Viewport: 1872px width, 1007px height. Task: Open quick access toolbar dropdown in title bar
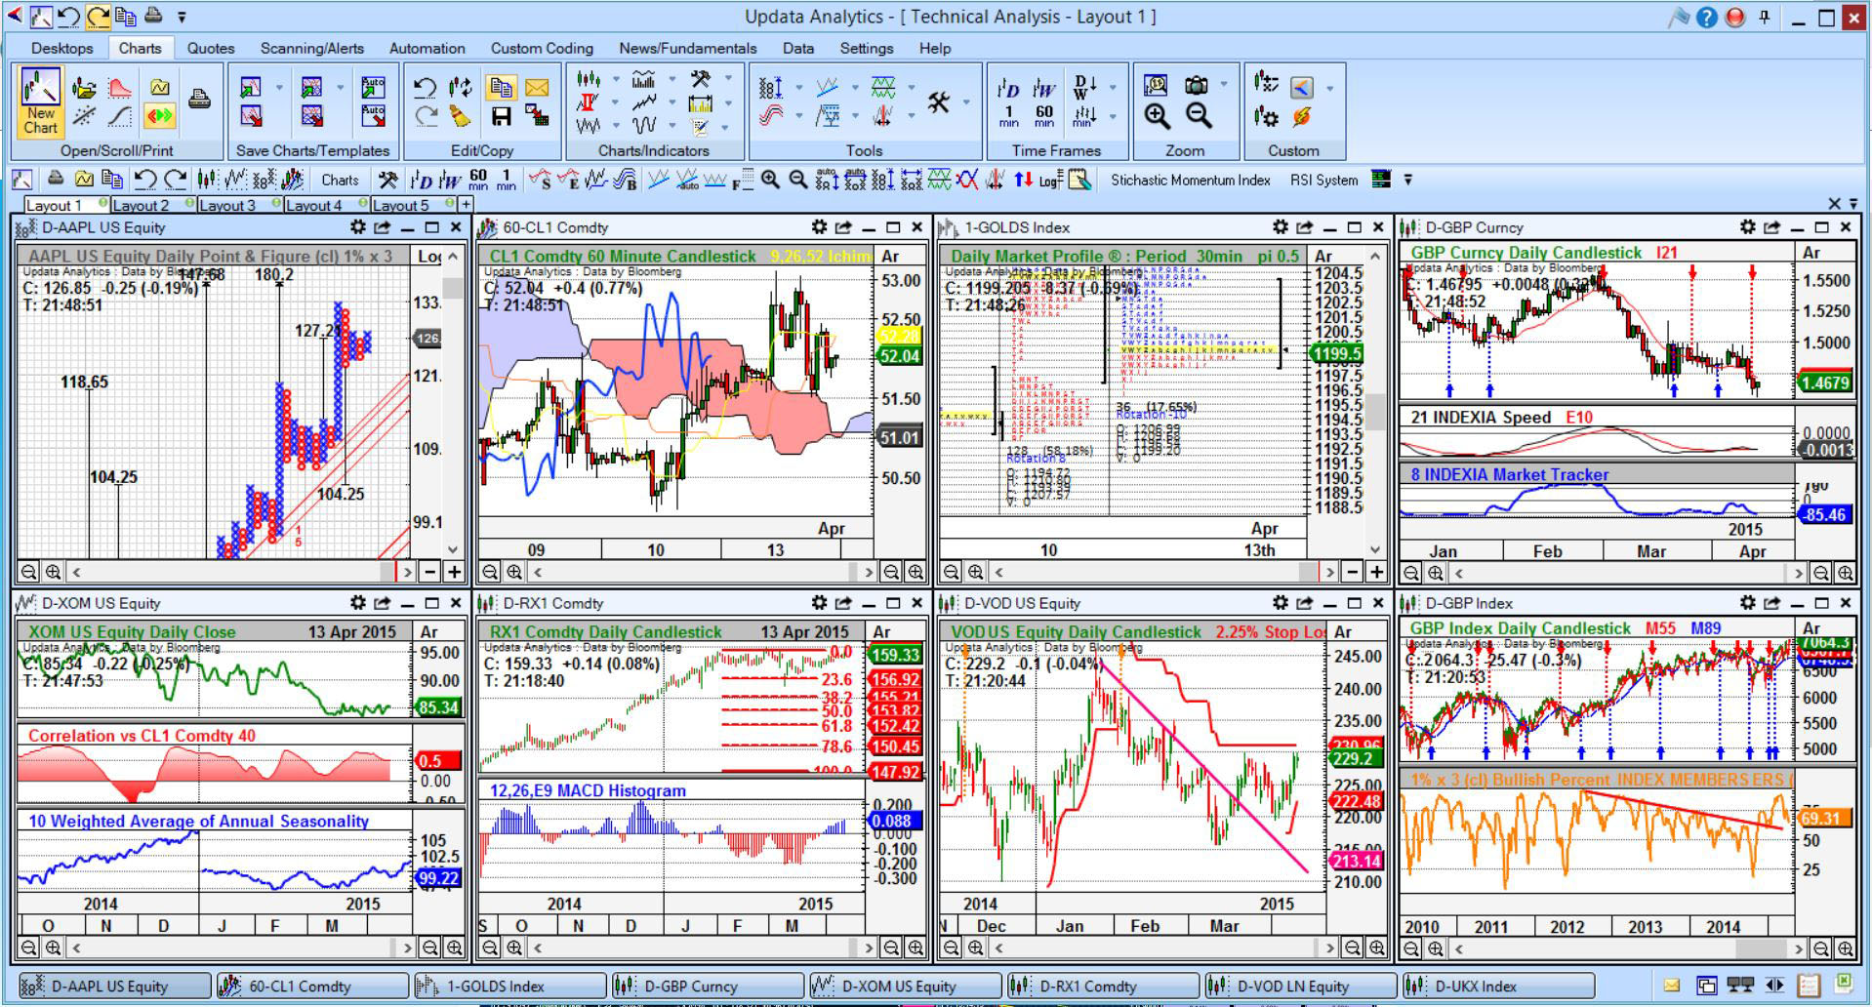pos(182,17)
